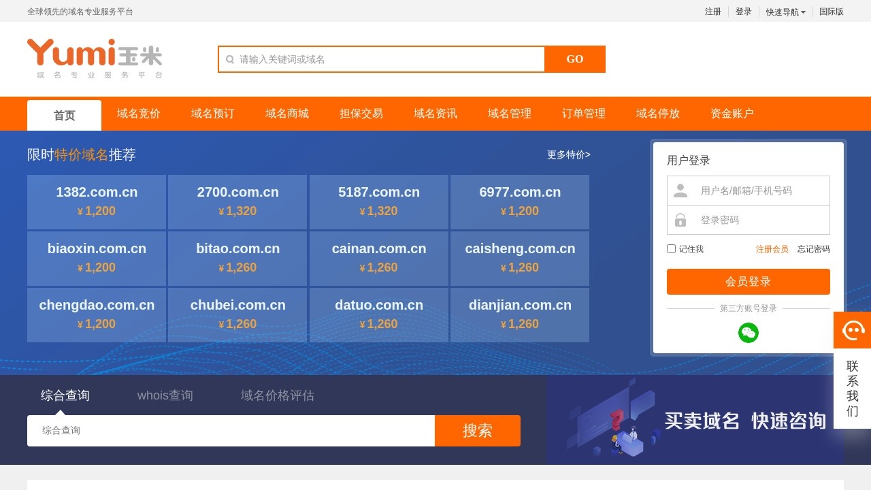Image resolution: width=871 pixels, height=490 pixels.
Task: Open the 2700.com.cn domain card
Action: click(237, 202)
